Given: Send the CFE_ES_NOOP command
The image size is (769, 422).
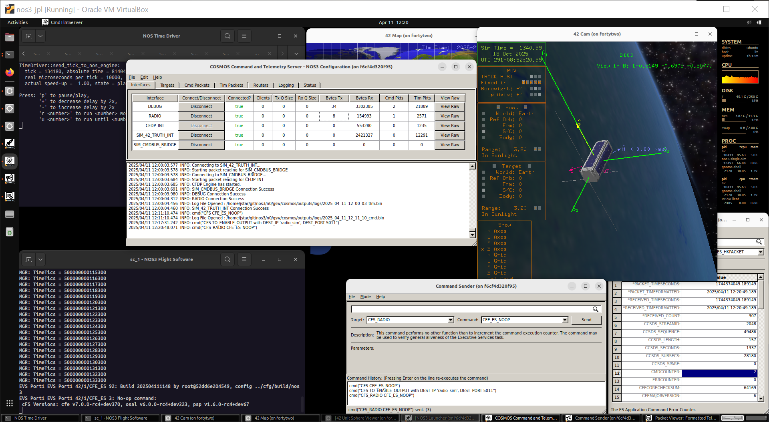Looking at the screenshot, I should [x=586, y=320].
